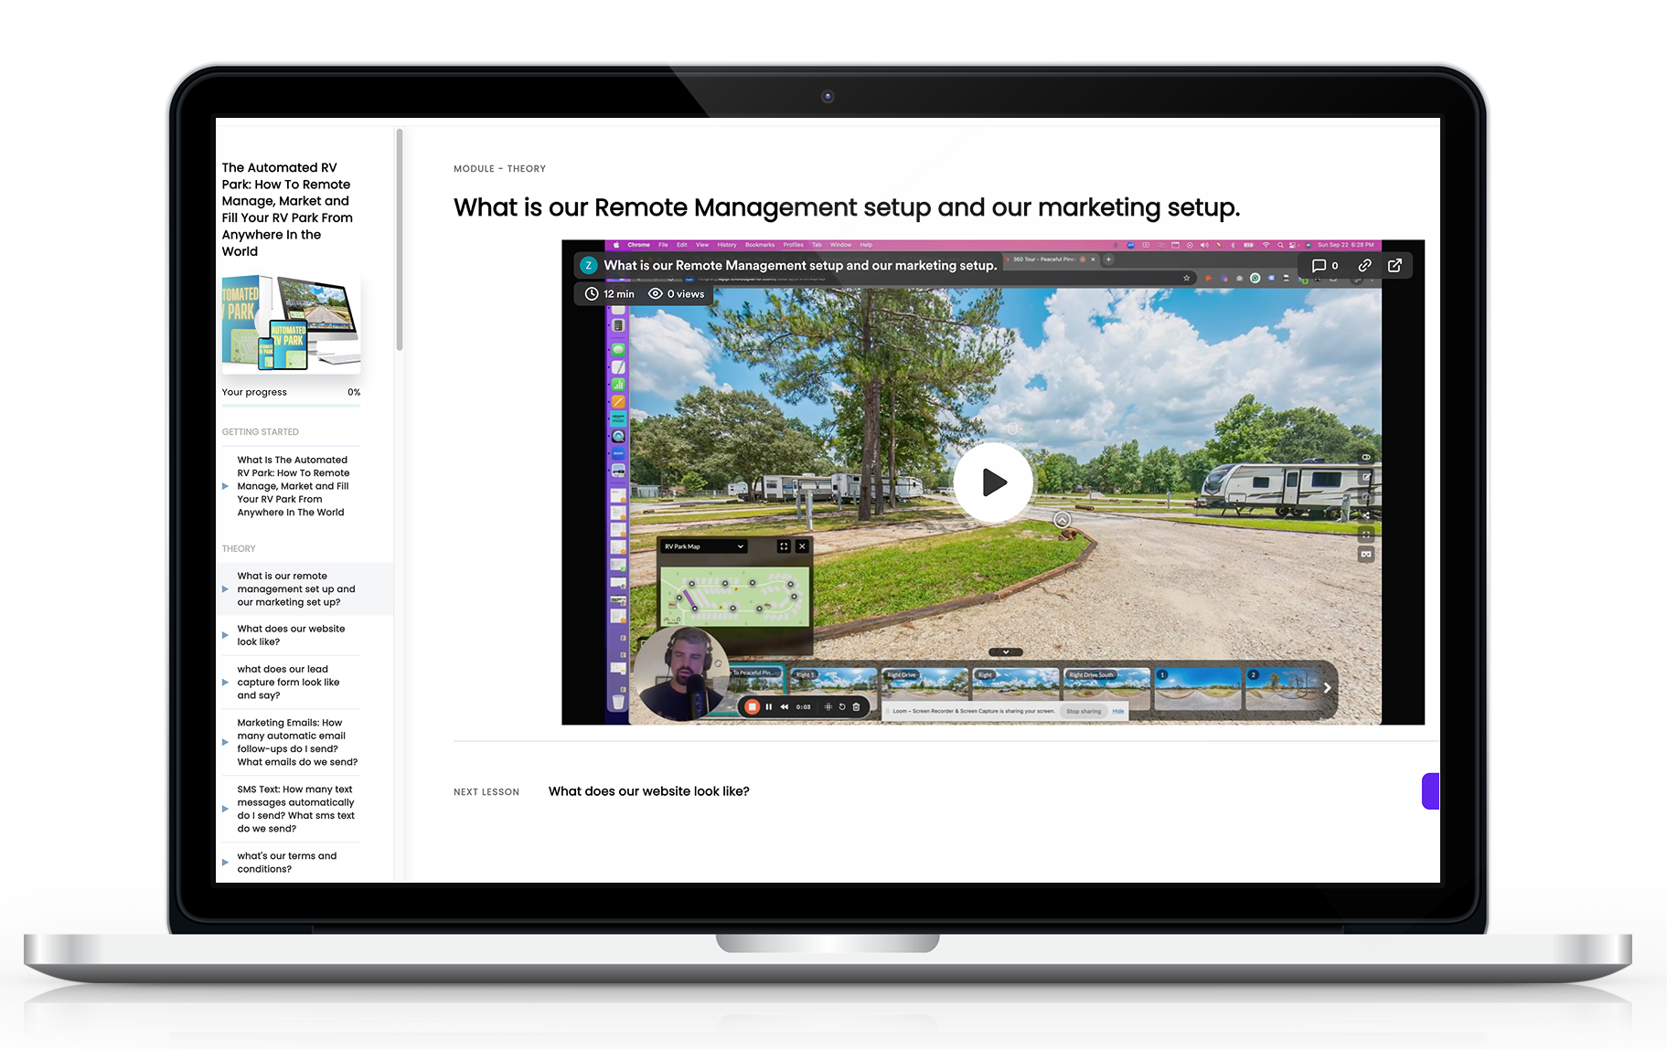
Task: Expand the RV Park Map to fullscreen
Action: [784, 546]
